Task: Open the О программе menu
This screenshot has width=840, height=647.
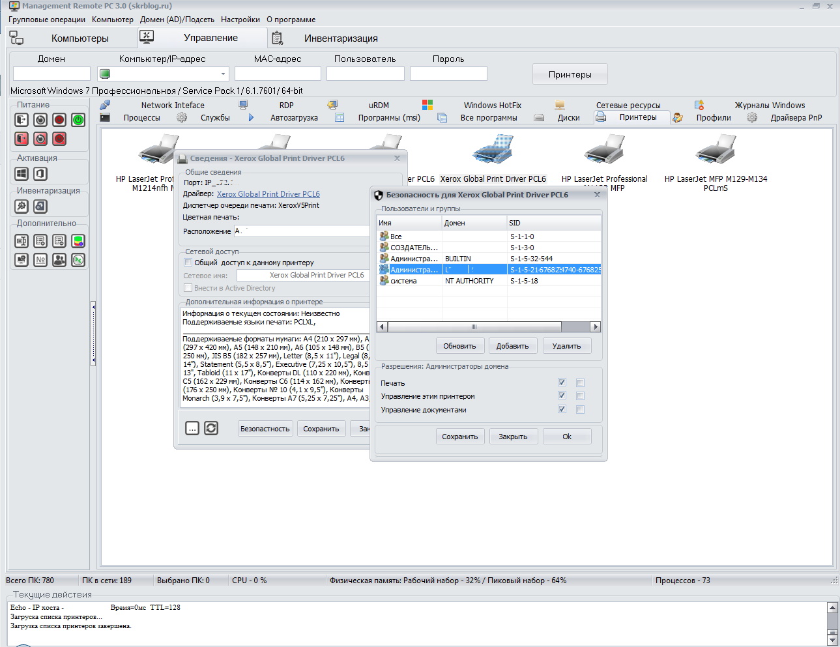Action: coord(291,20)
